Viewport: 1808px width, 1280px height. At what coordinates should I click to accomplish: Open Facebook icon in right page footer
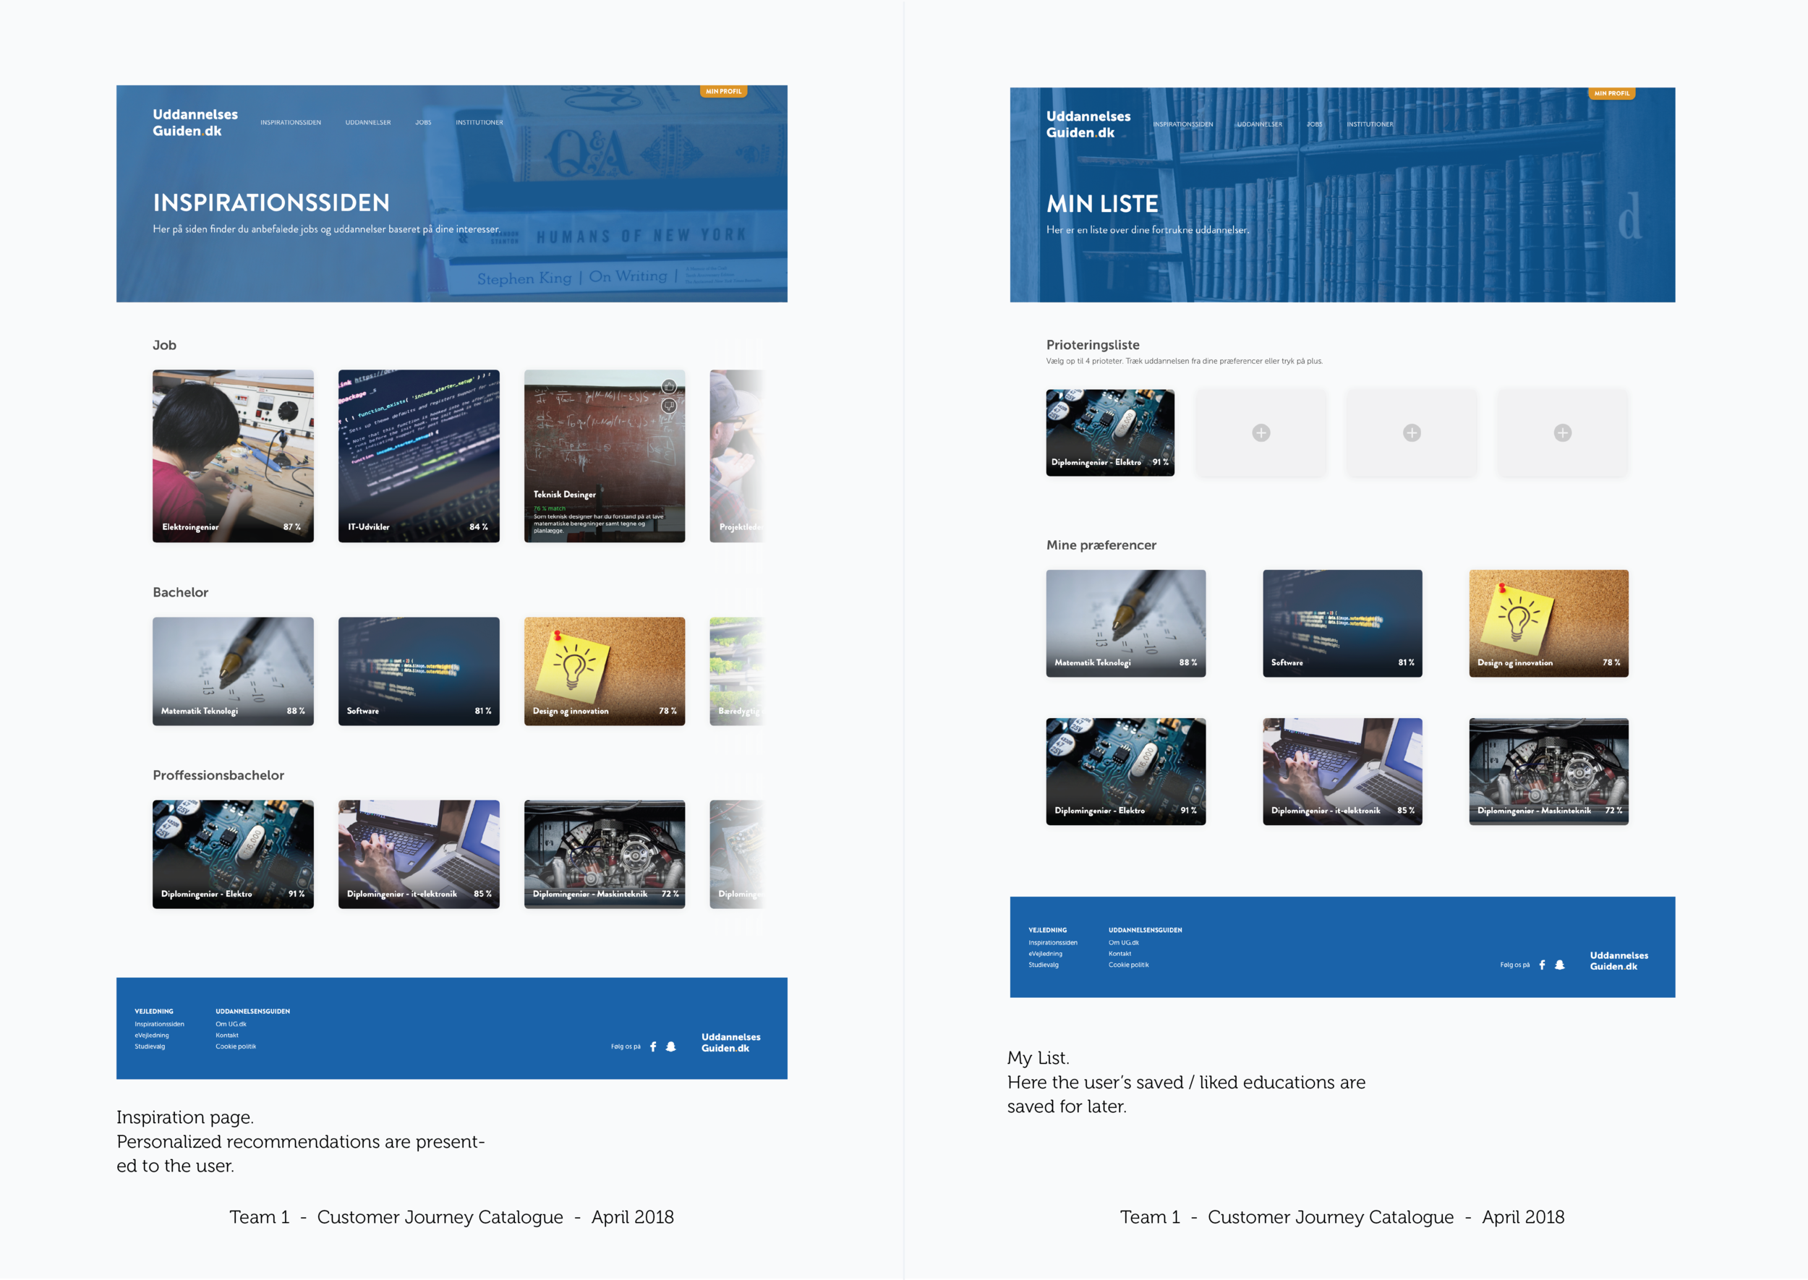click(1542, 965)
